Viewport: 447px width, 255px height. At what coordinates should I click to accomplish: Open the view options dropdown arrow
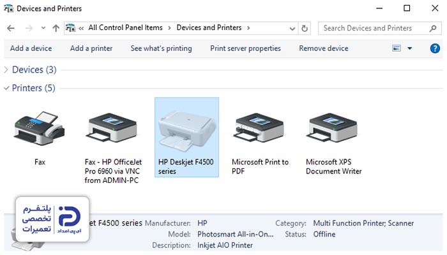point(410,48)
